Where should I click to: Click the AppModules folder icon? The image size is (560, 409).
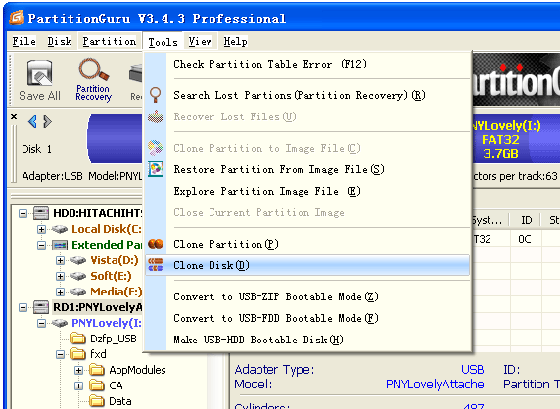coord(97,370)
